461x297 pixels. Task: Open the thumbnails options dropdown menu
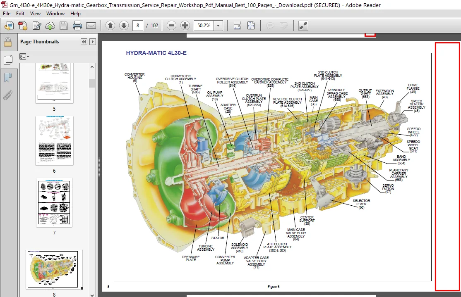click(24, 56)
